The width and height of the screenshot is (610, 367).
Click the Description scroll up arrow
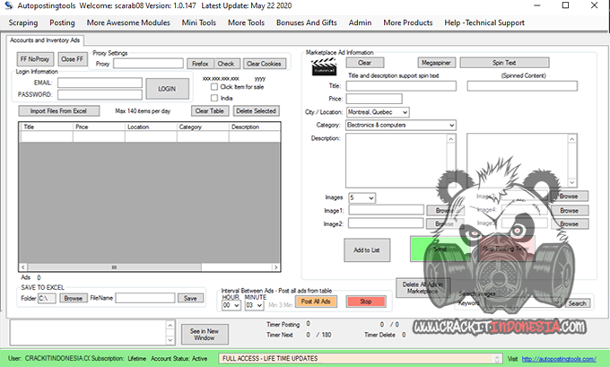pos(451,139)
